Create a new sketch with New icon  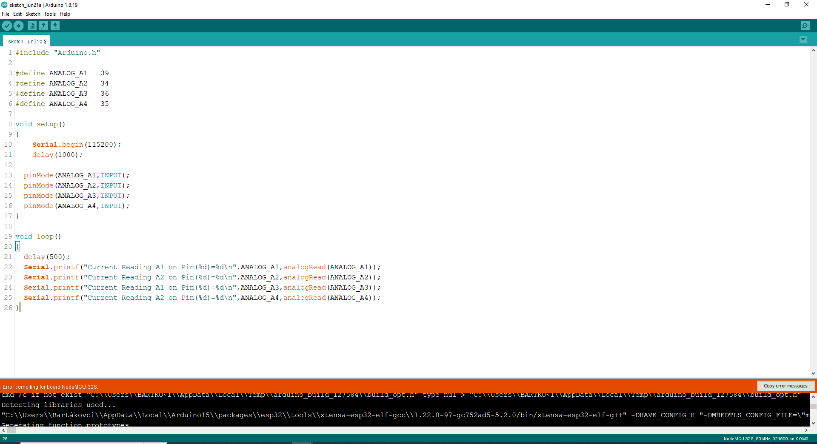point(32,26)
